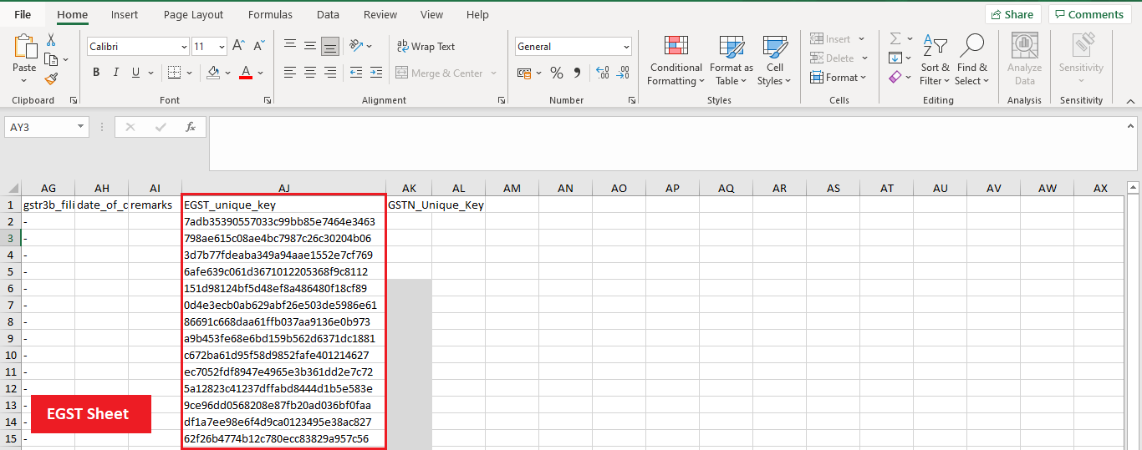Image resolution: width=1142 pixels, height=450 pixels.
Task: Expand the font name Calibri dropdown
Action: pos(184,47)
